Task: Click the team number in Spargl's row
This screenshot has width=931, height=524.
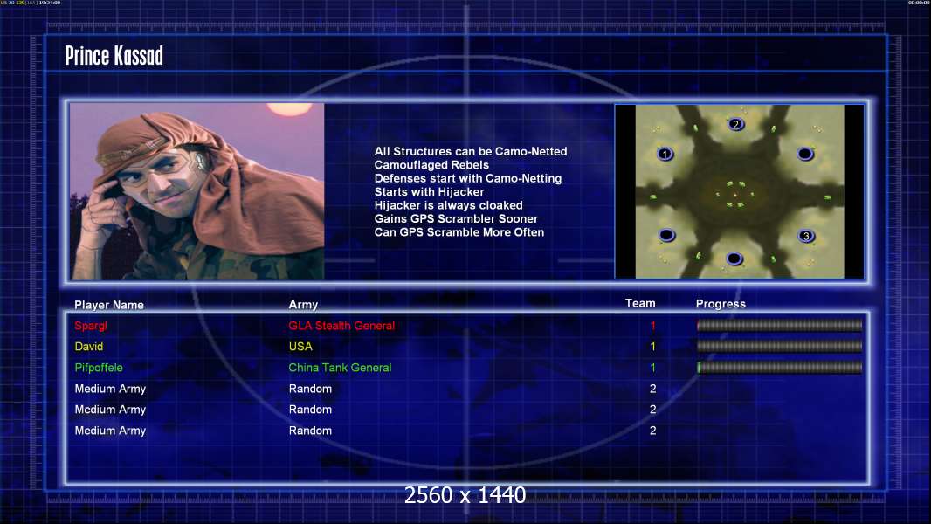Action: click(652, 326)
